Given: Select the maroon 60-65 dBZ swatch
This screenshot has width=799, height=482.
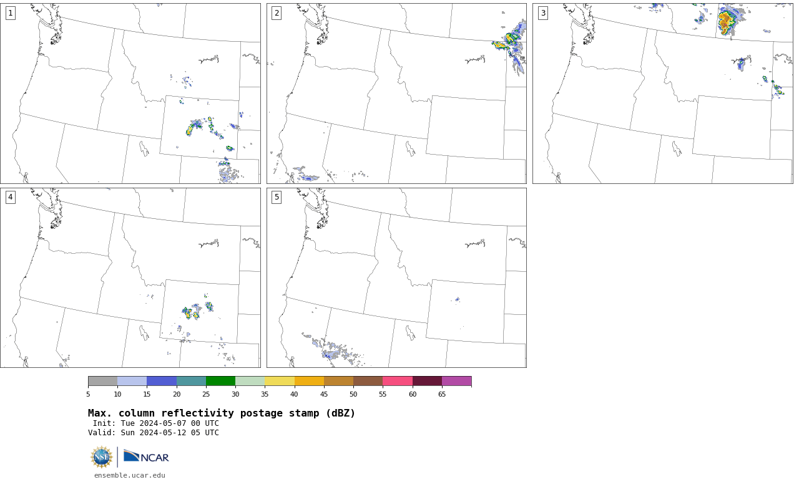Looking at the screenshot, I should point(427,381).
